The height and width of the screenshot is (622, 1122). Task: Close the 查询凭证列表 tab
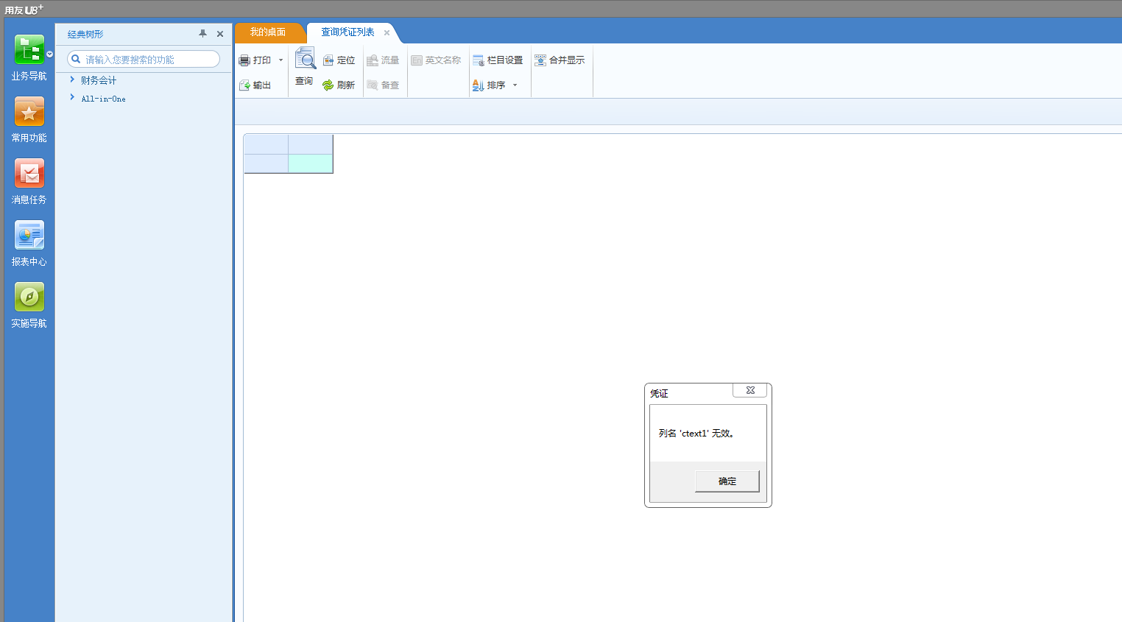[x=387, y=33]
